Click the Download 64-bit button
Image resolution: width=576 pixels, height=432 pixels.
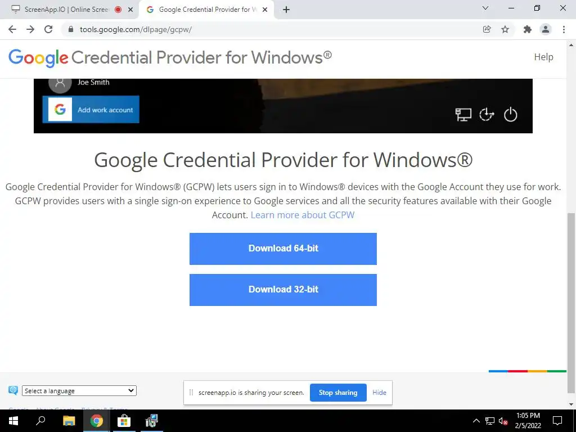[283, 249]
